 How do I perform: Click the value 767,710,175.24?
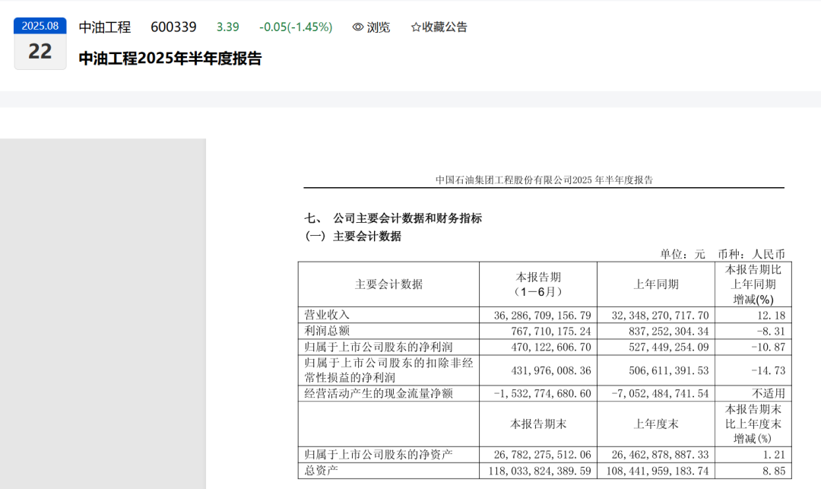(551, 331)
